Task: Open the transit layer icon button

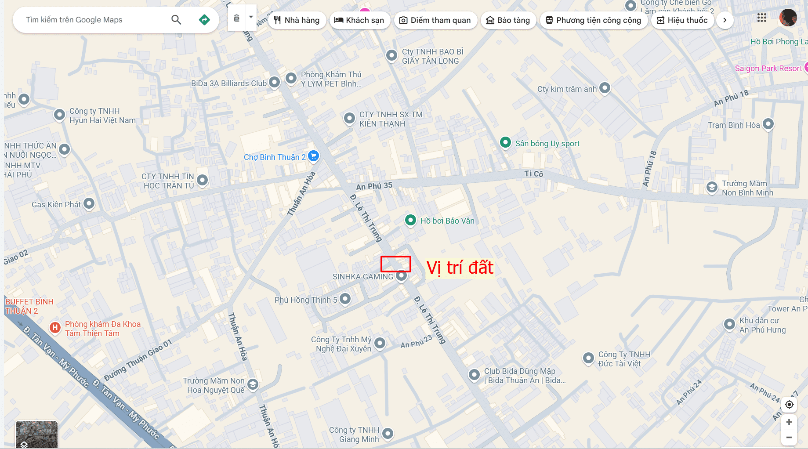Action: [236, 18]
